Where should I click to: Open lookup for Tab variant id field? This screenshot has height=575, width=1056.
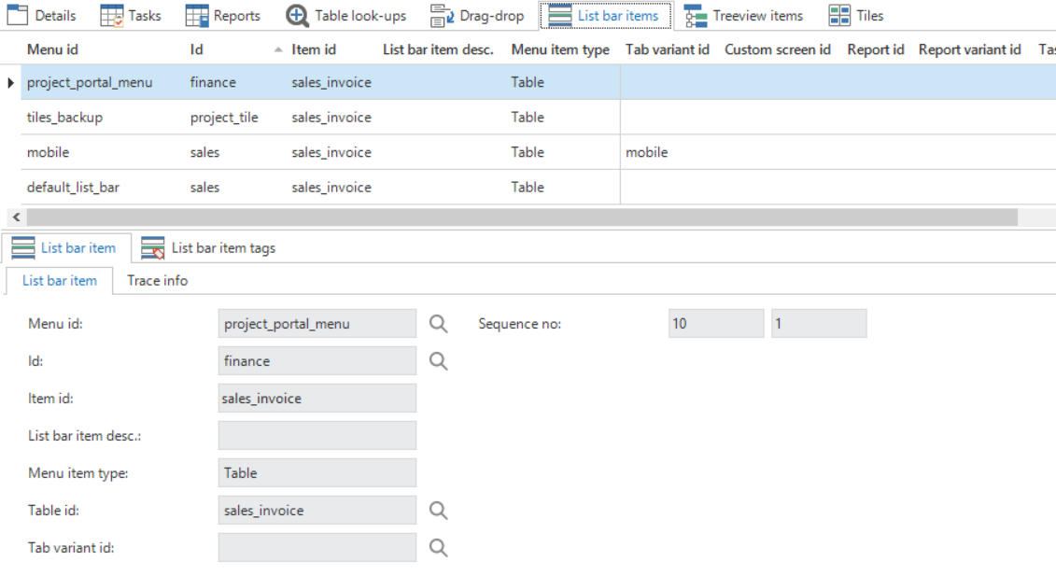(438, 548)
